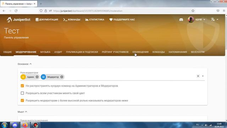Click Поддержите нас link
The width and height of the screenshot is (227, 128).
(x=122, y=20)
